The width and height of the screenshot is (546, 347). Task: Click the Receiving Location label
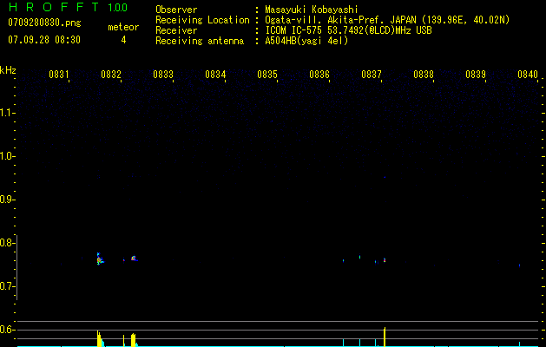[202, 20]
